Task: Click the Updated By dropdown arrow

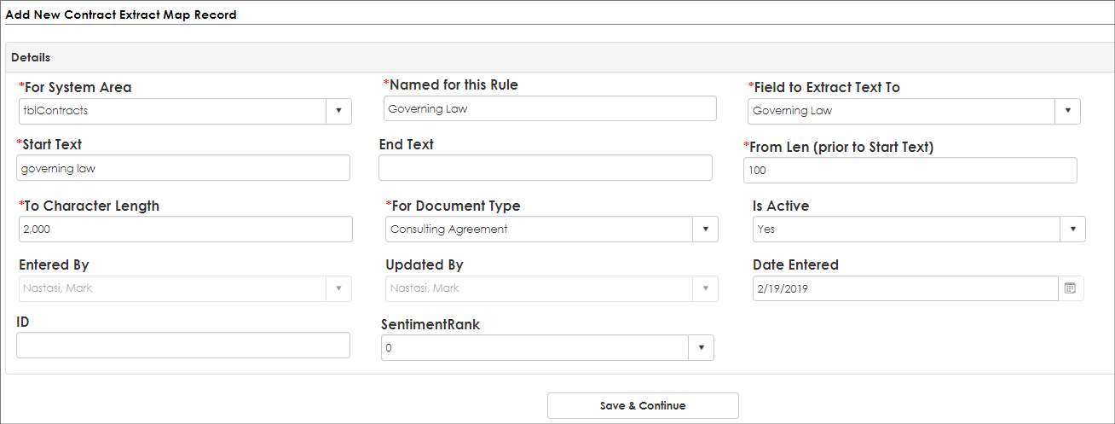Action: click(x=705, y=288)
